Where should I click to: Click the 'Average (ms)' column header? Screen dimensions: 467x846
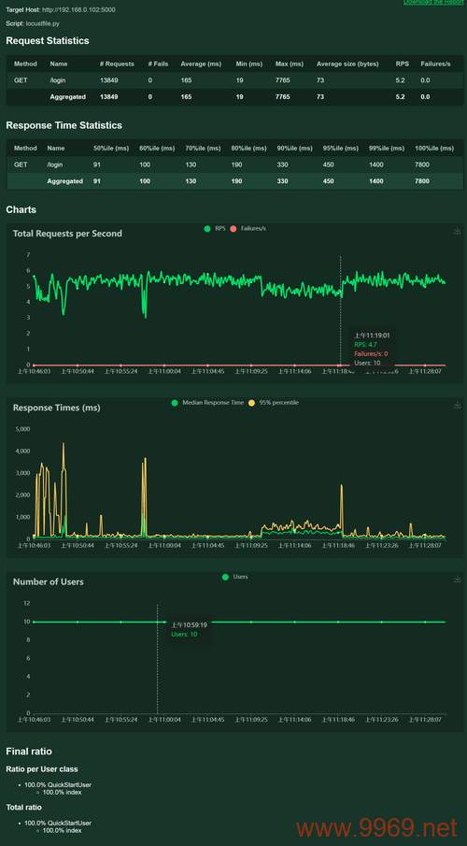[x=201, y=64]
